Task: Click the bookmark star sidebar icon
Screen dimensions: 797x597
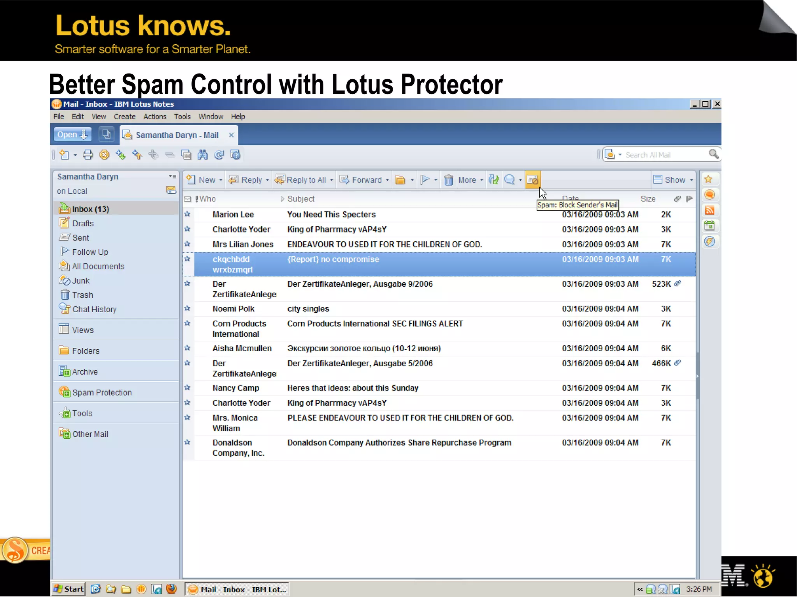Action: pos(709,179)
